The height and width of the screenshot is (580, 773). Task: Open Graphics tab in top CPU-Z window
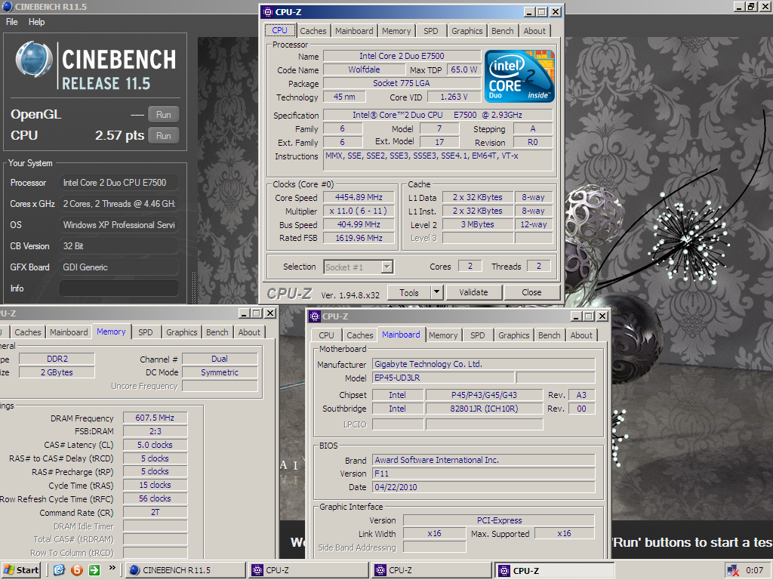tap(467, 30)
